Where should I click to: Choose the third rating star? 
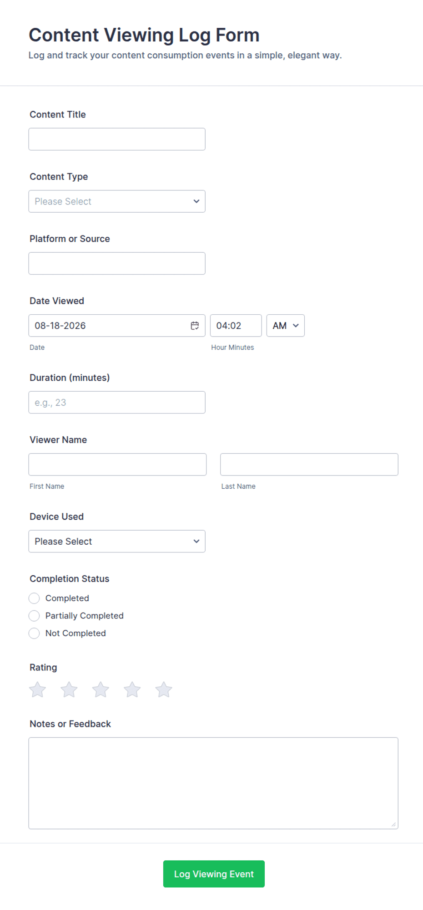click(x=101, y=690)
